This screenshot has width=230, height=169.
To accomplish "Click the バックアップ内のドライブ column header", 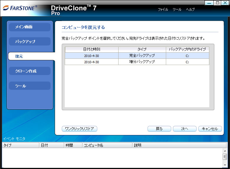I will pos(187,50).
